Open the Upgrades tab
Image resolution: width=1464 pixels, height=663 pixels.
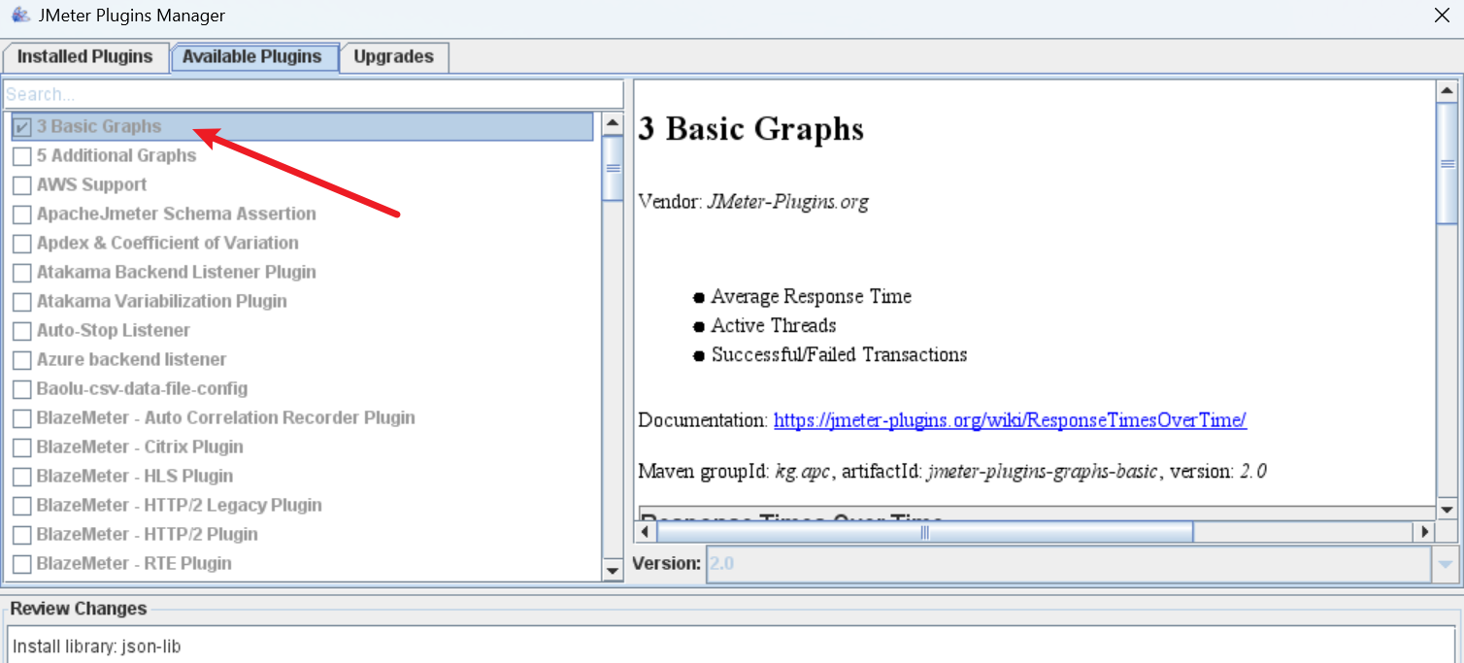tap(393, 56)
